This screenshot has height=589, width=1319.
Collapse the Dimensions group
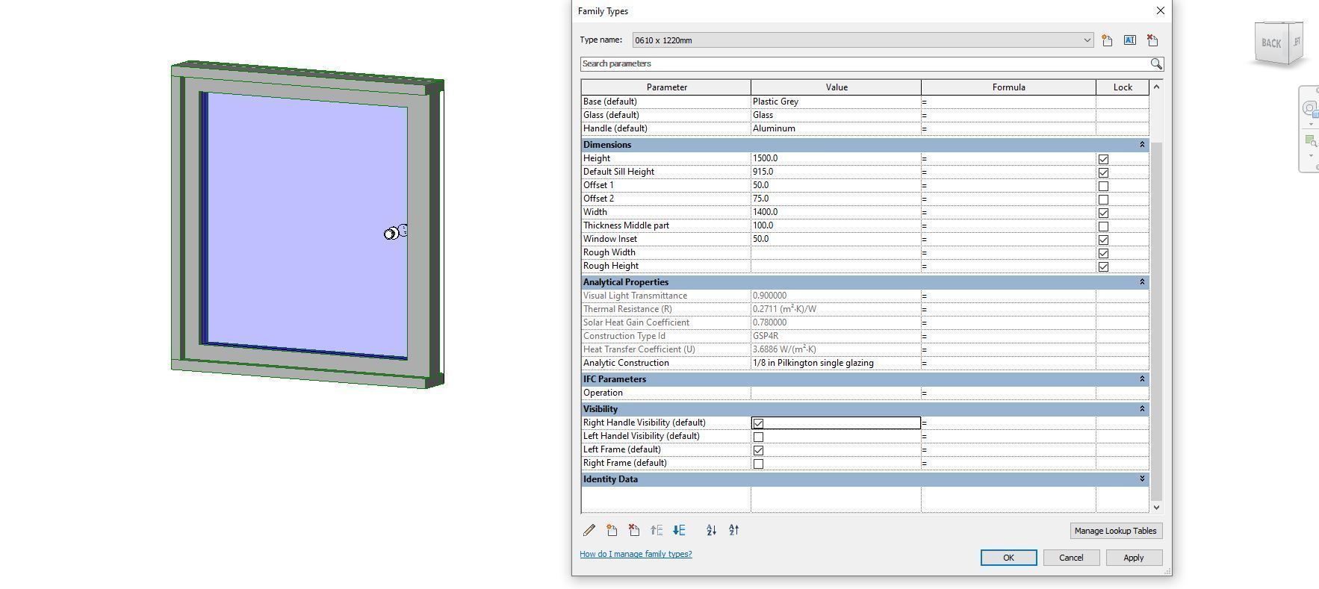[x=1141, y=145]
